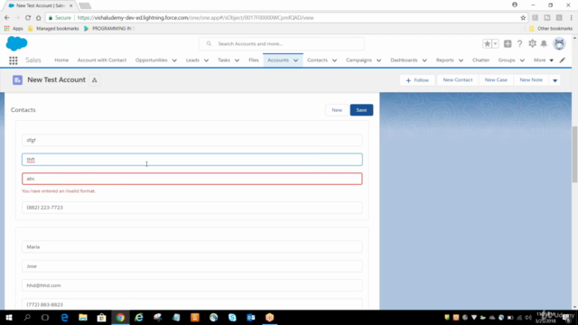Expand the Groups tab dropdown
This screenshot has height=325, width=578.
[522, 60]
